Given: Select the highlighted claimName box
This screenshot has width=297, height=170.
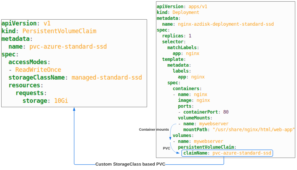Looking at the screenshot, I should pos(227,153).
